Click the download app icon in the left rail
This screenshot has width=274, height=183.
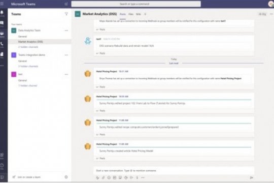(x=2, y=177)
